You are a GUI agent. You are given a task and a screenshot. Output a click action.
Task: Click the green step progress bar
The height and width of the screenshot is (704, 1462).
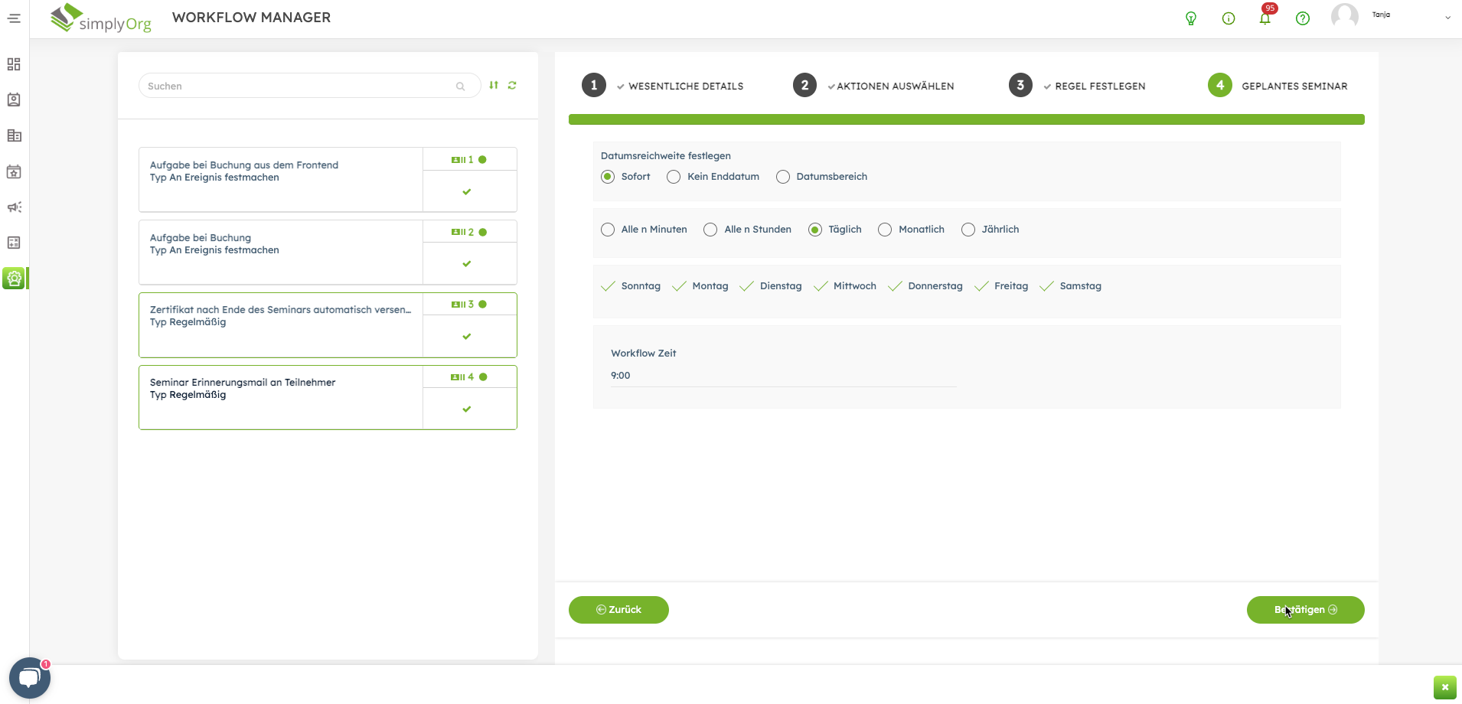pos(966,119)
